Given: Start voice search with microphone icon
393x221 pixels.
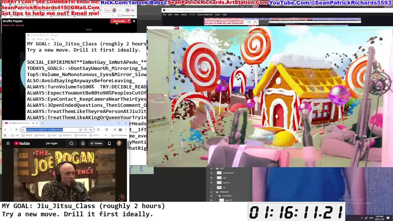Looking at the screenshot, I should [83, 143].
